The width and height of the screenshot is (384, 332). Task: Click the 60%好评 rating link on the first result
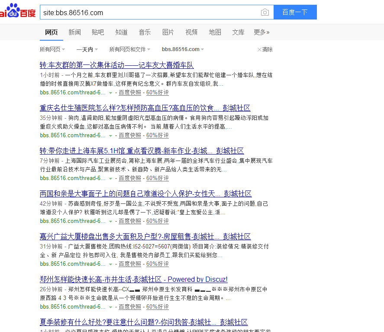point(157,92)
